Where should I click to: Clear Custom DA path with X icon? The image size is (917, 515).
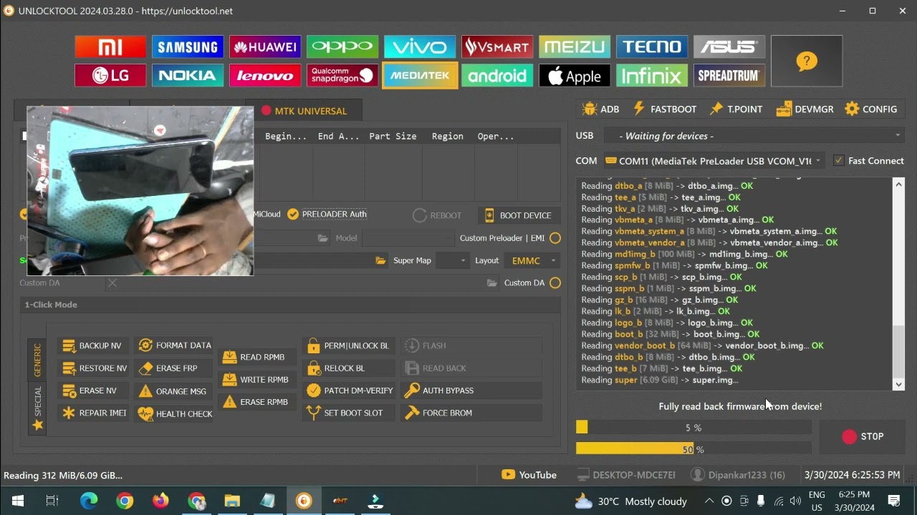pos(112,283)
